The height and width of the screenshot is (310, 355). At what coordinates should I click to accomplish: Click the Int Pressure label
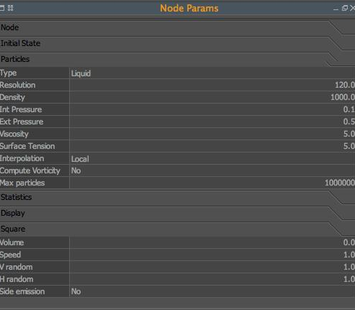(x=21, y=109)
